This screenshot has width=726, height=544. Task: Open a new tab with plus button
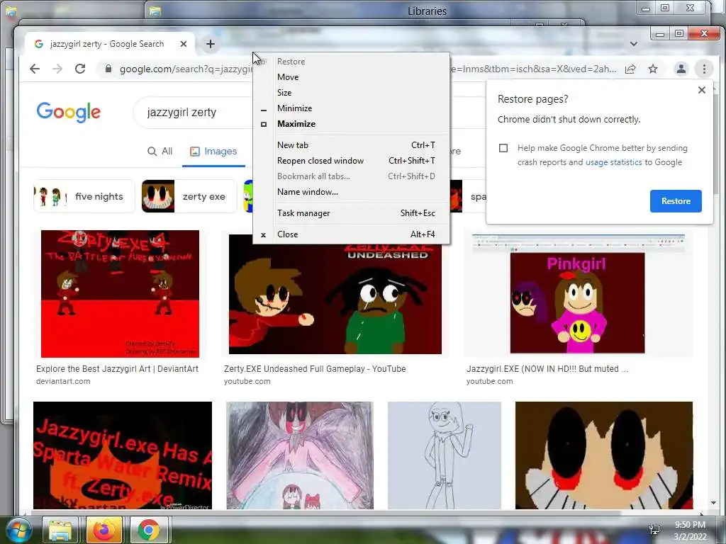[x=210, y=44]
